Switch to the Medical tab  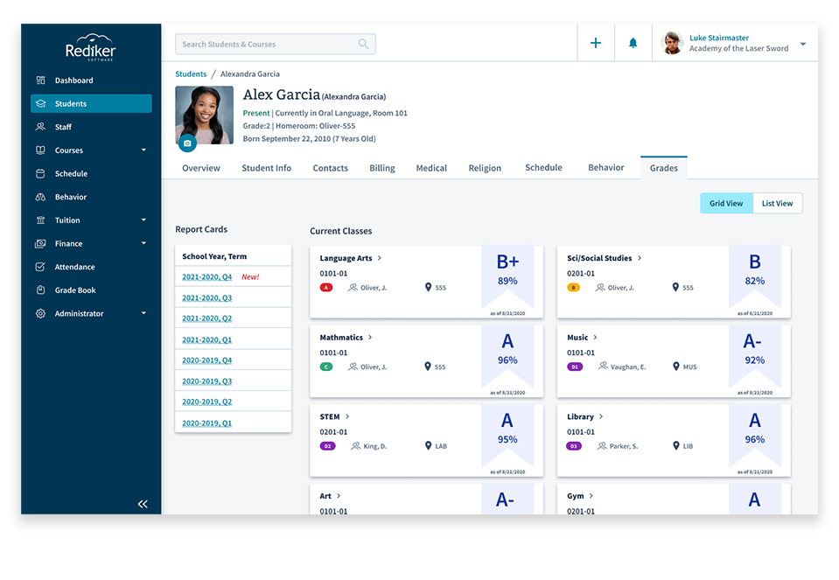pyautogui.click(x=431, y=168)
